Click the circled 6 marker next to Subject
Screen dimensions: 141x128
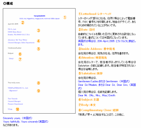20,54
